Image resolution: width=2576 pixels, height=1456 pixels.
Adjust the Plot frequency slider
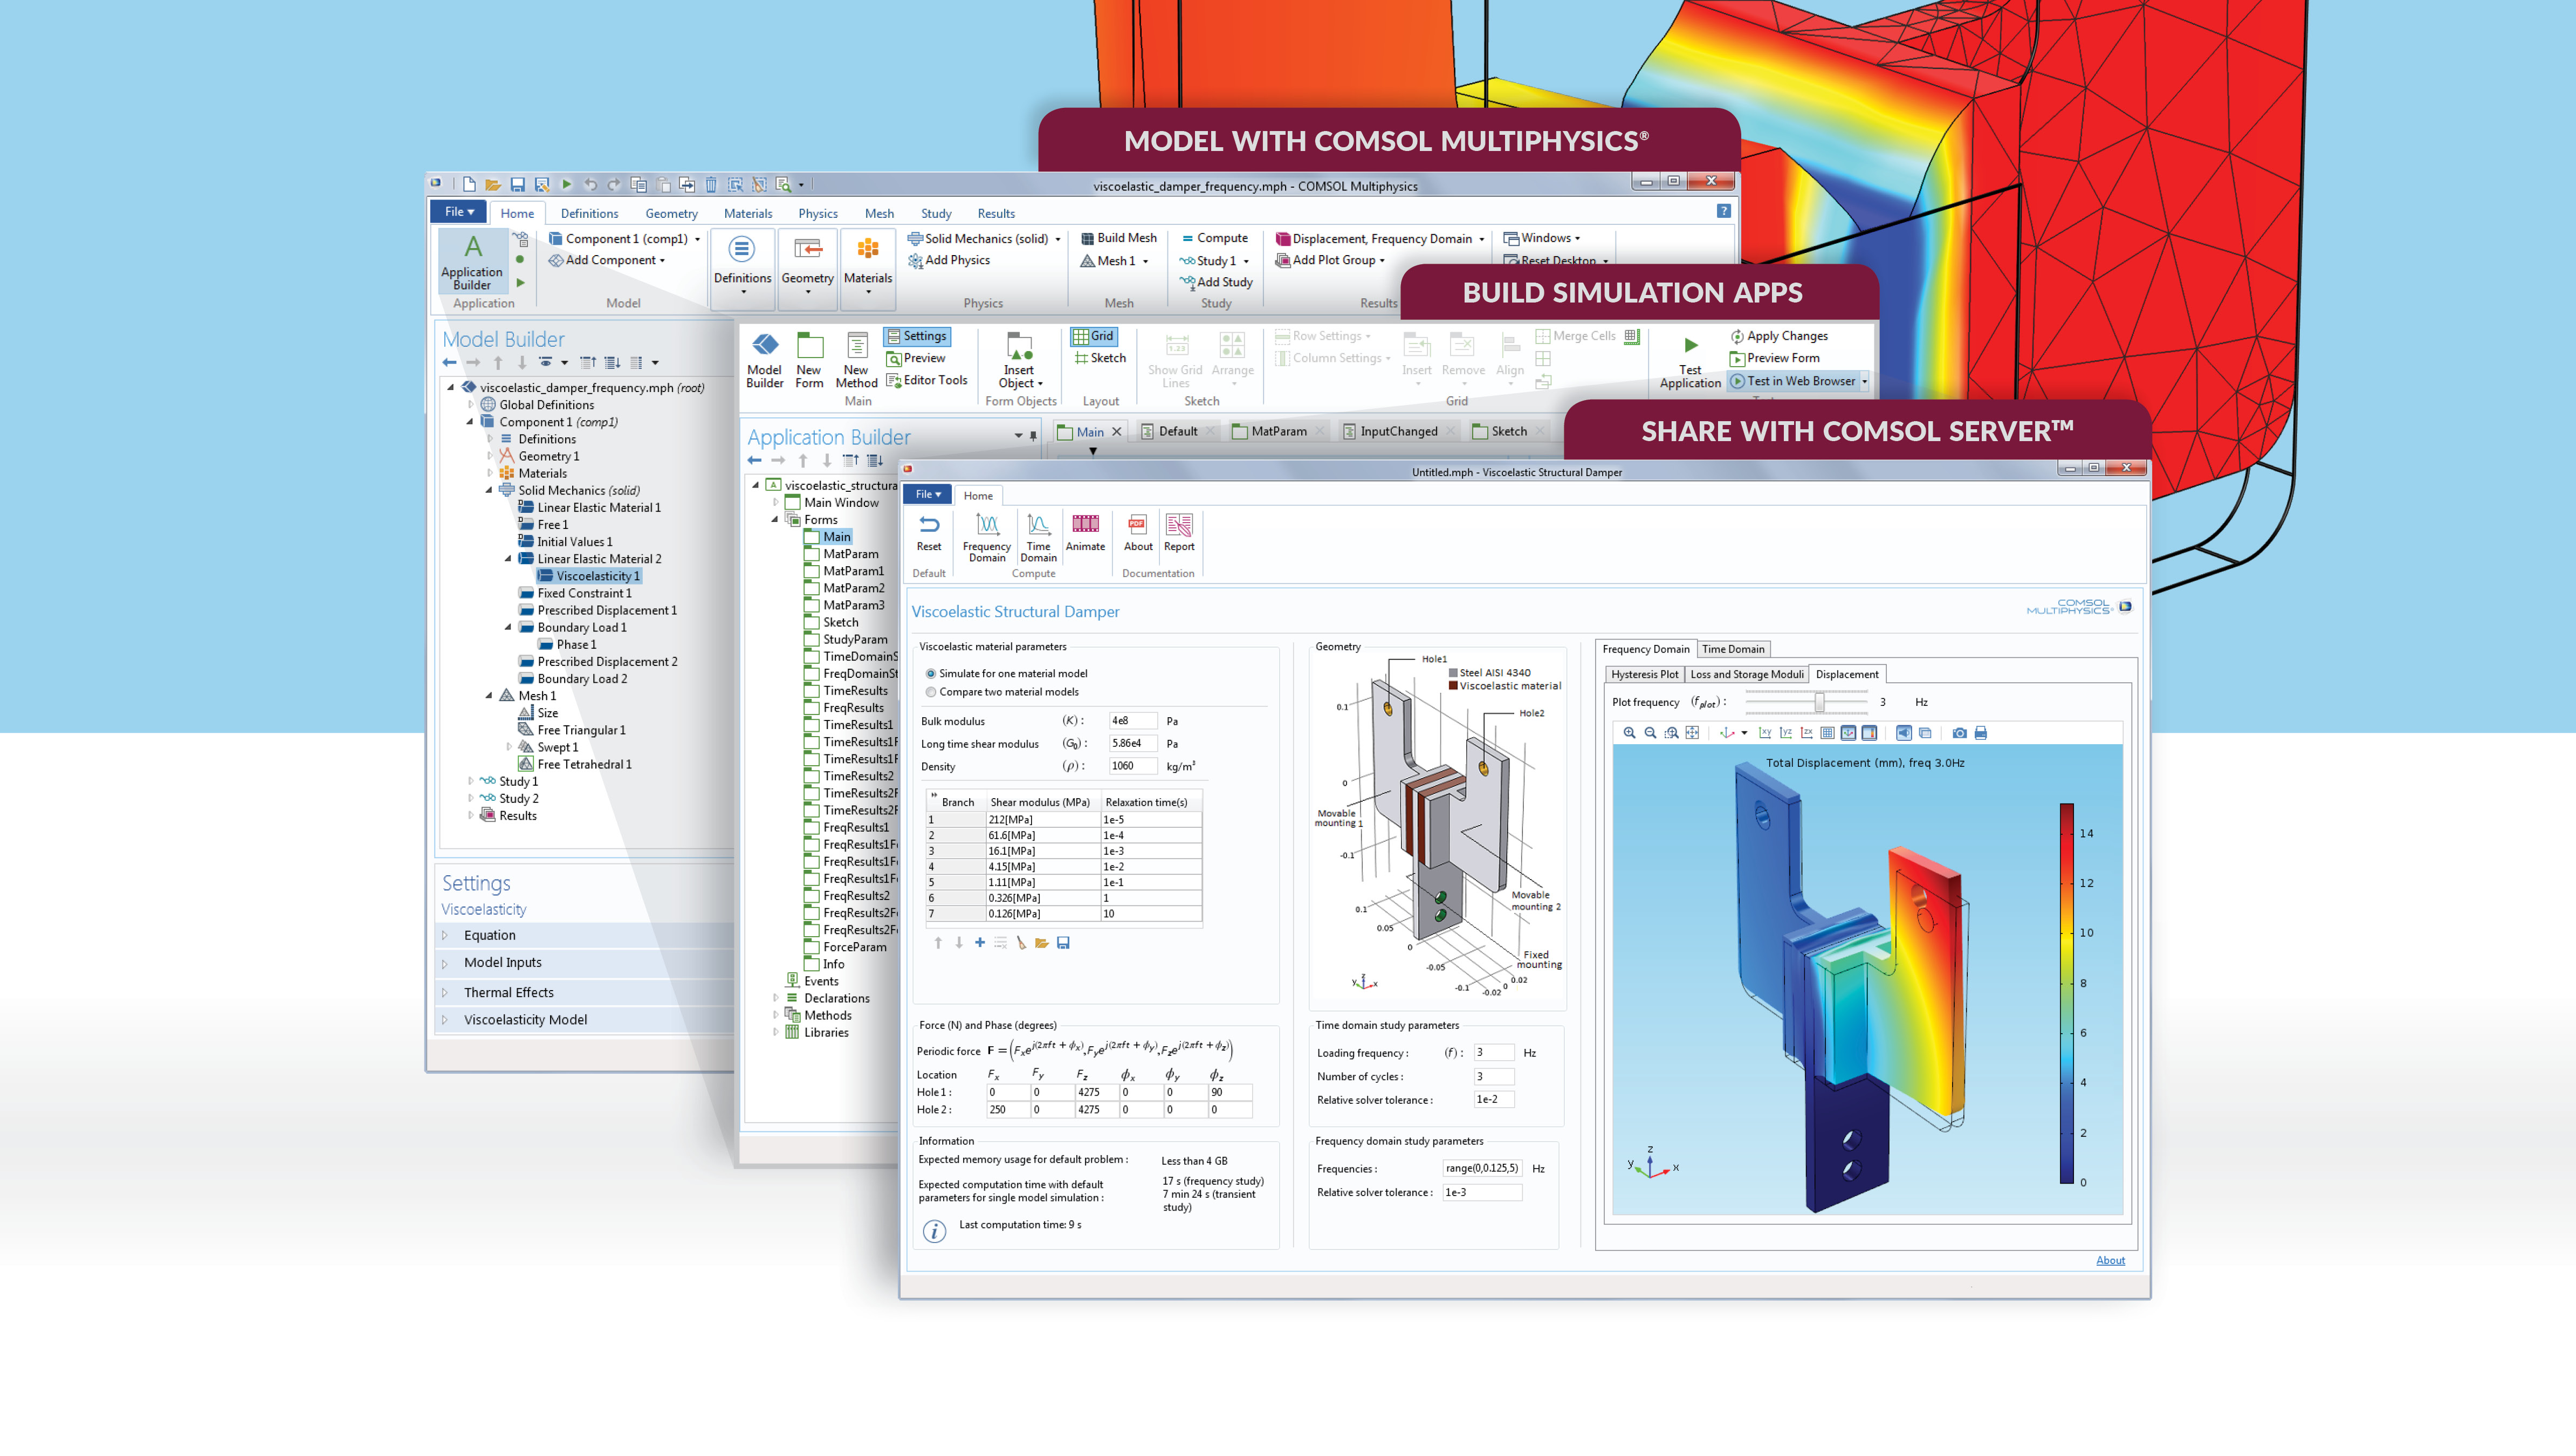click(1819, 702)
